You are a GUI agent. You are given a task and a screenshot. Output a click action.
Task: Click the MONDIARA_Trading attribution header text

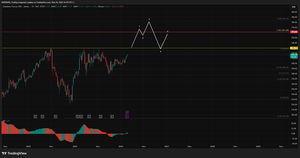pyautogui.click(x=37, y=2)
